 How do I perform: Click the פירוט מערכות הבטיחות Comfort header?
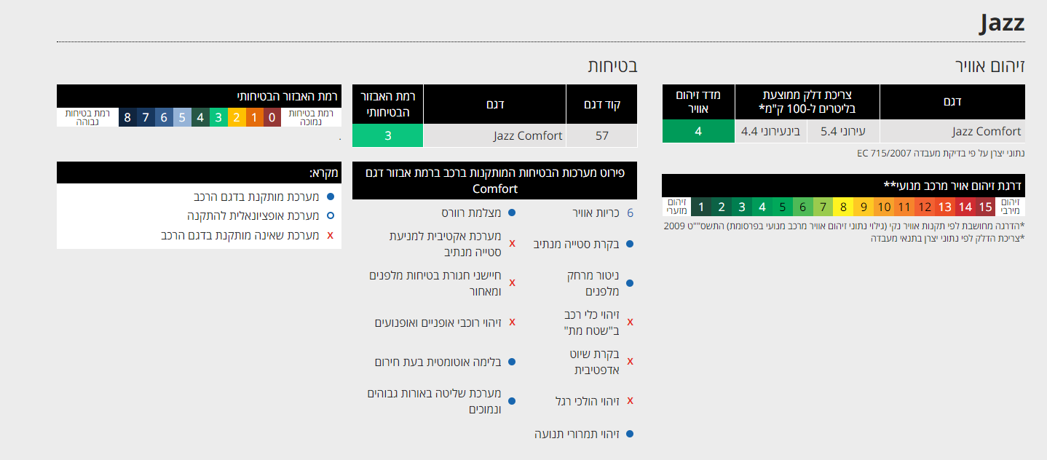click(x=494, y=181)
